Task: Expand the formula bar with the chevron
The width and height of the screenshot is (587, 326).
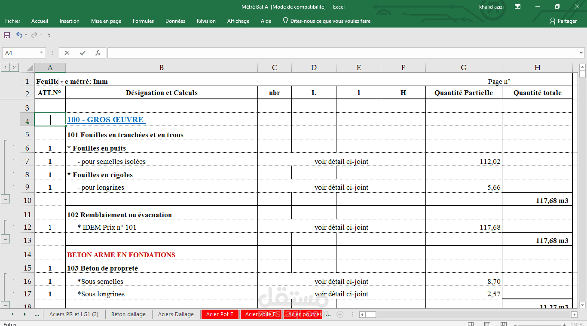Action: coord(581,53)
